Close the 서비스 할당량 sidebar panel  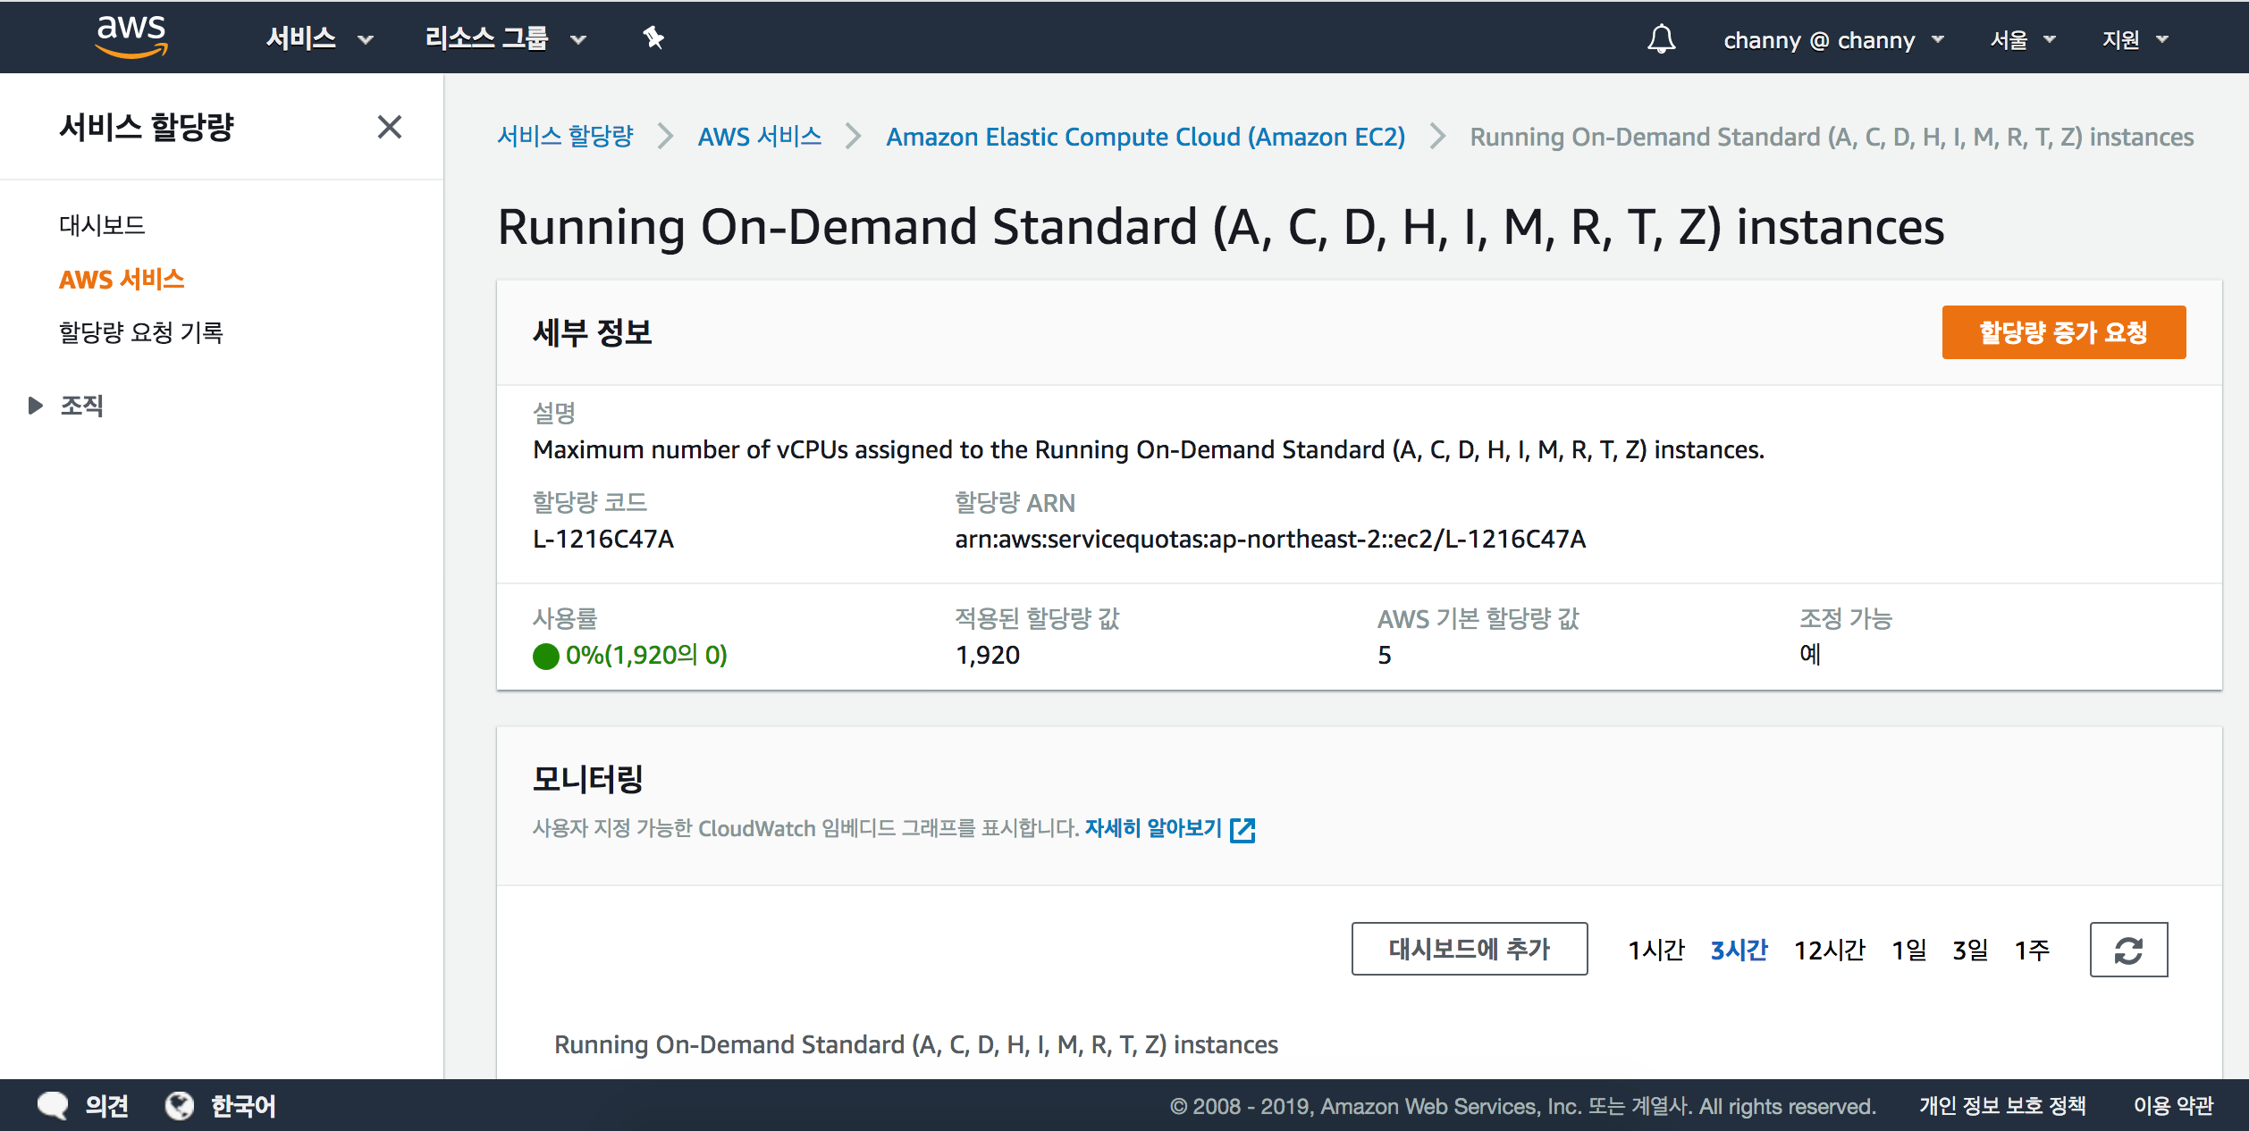389,127
